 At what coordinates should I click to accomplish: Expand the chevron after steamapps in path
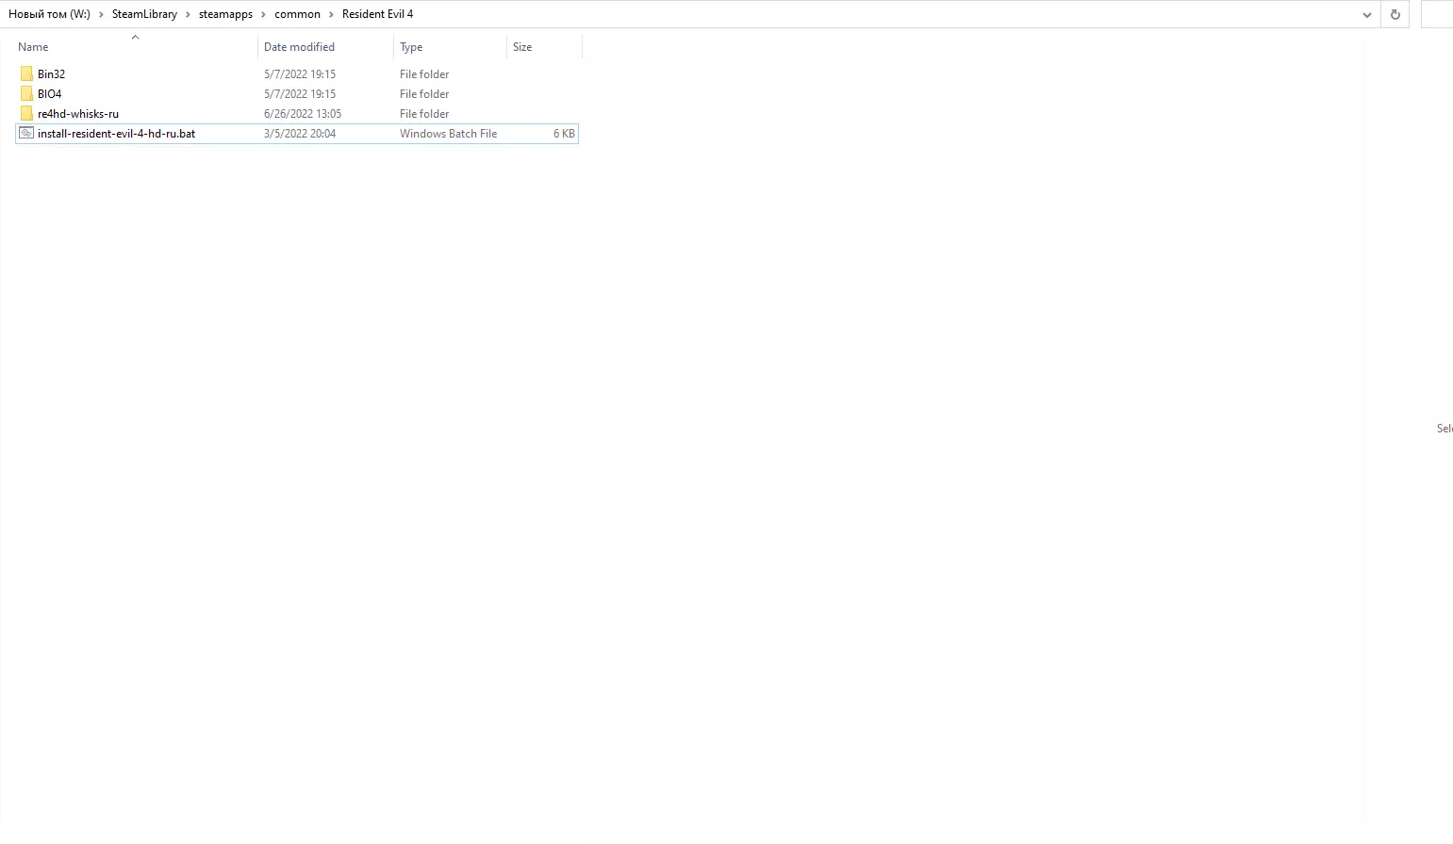point(264,14)
